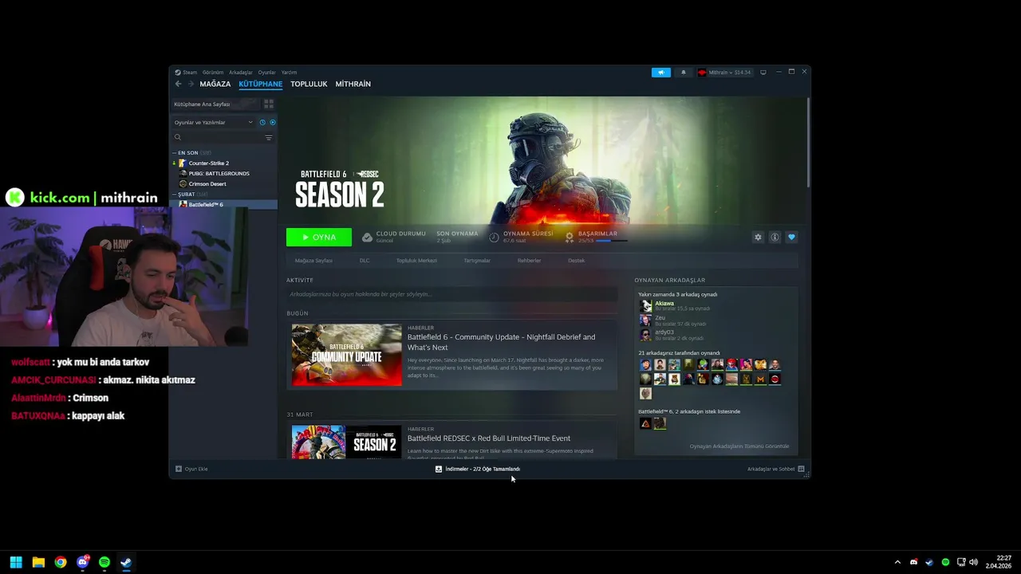Screen dimensions: 1021x574
Task: Select PUBG: BATTLEGROUNDS in library
Action: 219,173
